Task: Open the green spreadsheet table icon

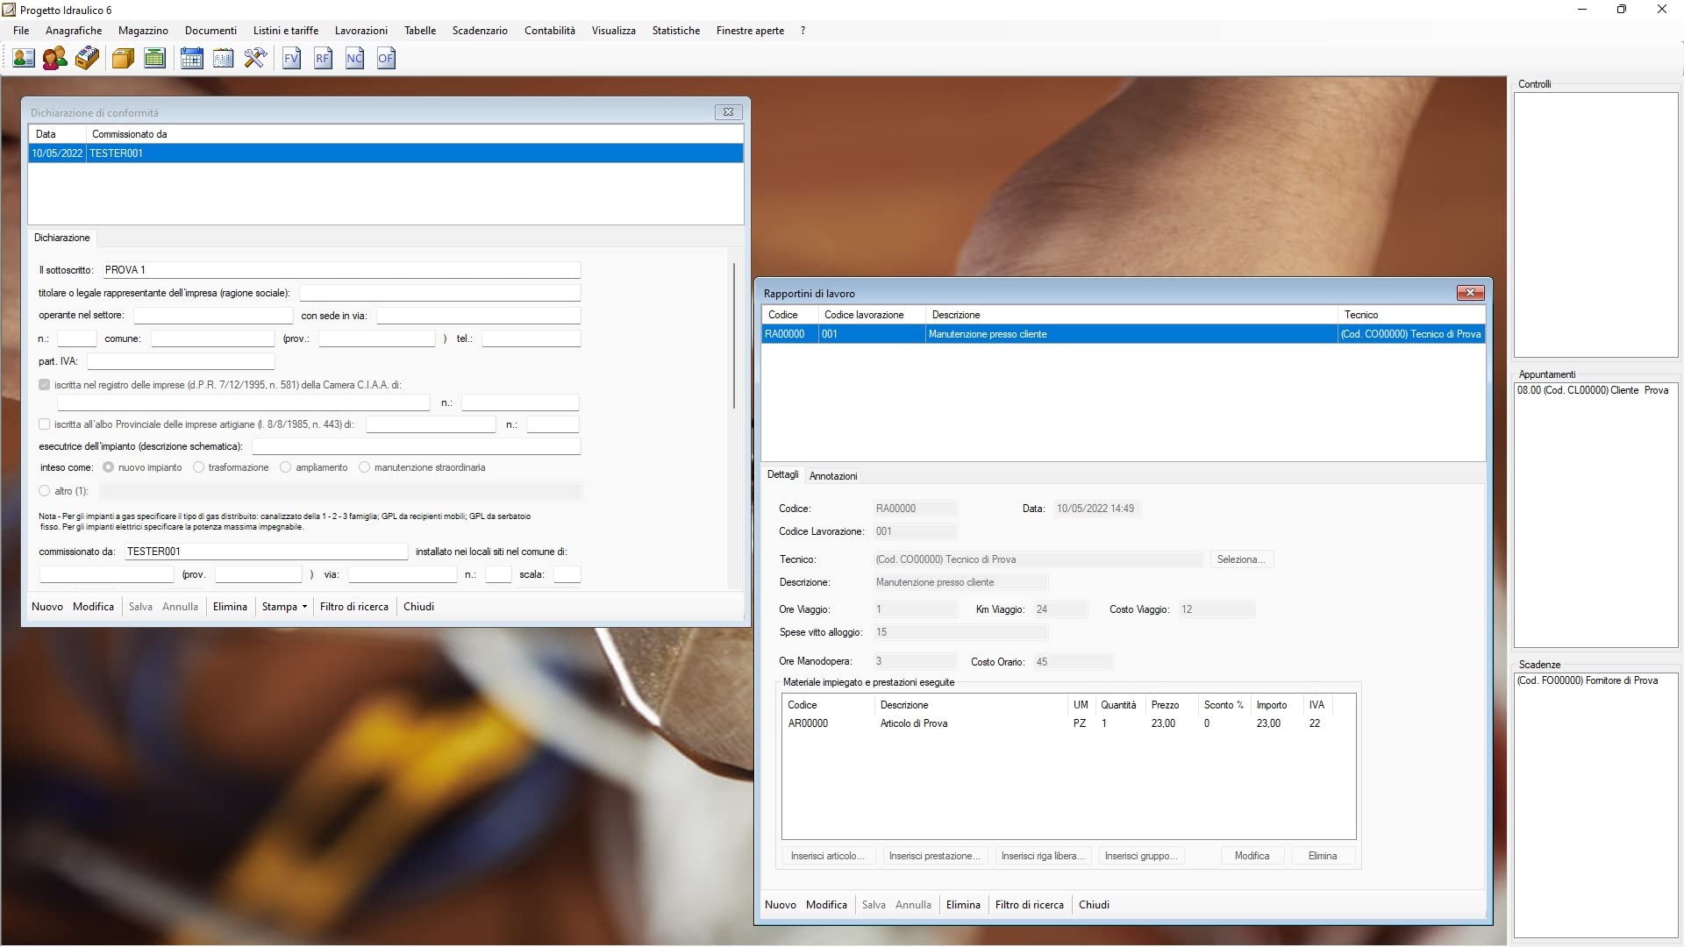Action: click(155, 59)
